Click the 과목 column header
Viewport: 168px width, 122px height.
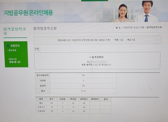pyautogui.click(x=41, y=99)
